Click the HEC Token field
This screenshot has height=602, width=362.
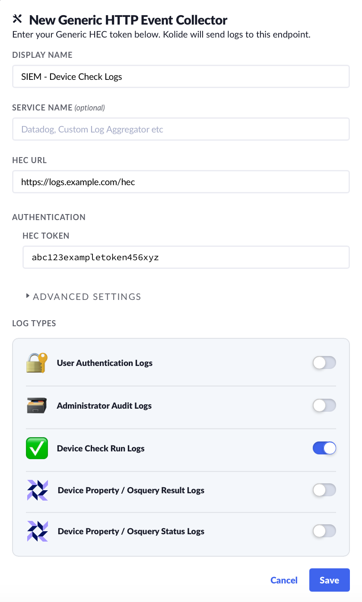click(x=186, y=258)
